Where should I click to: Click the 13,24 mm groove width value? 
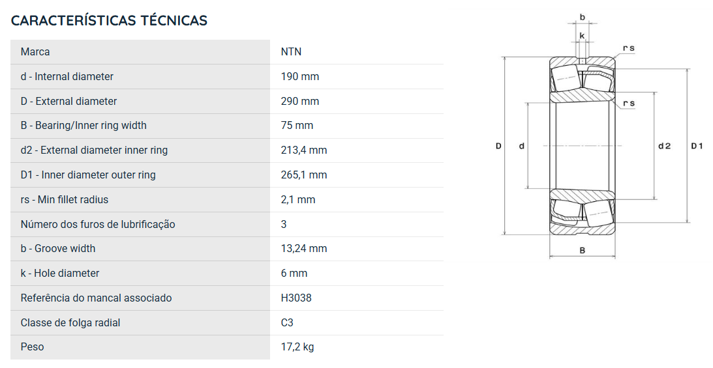pos(304,249)
